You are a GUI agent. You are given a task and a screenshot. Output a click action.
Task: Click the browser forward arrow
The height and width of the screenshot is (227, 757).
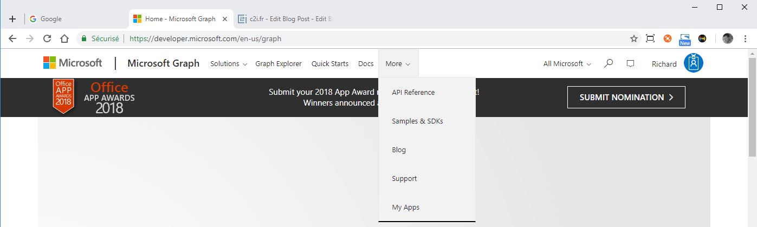pyautogui.click(x=30, y=38)
